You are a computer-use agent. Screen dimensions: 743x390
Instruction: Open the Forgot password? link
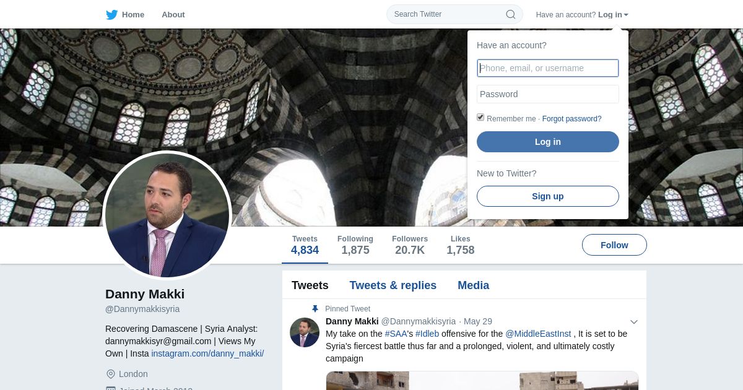pyautogui.click(x=571, y=119)
